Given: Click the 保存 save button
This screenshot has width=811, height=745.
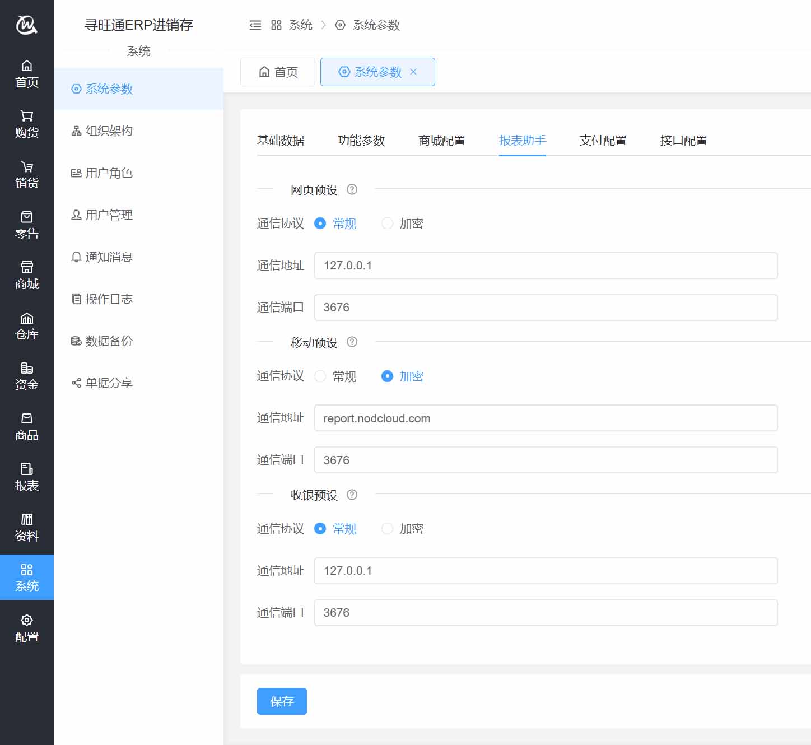Looking at the screenshot, I should coord(282,701).
